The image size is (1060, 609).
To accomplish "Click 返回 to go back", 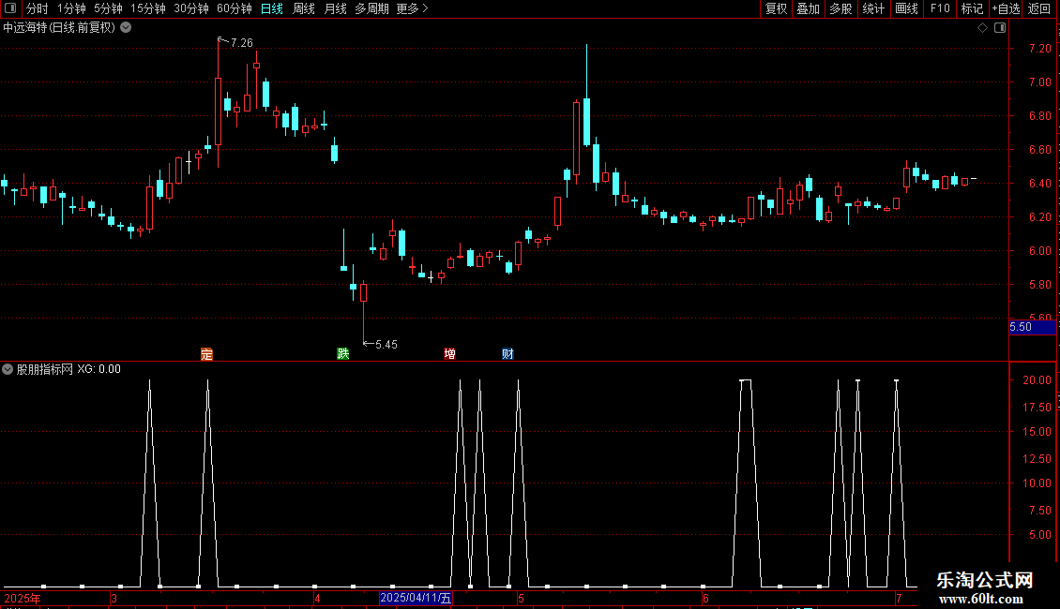I will (x=1039, y=8).
